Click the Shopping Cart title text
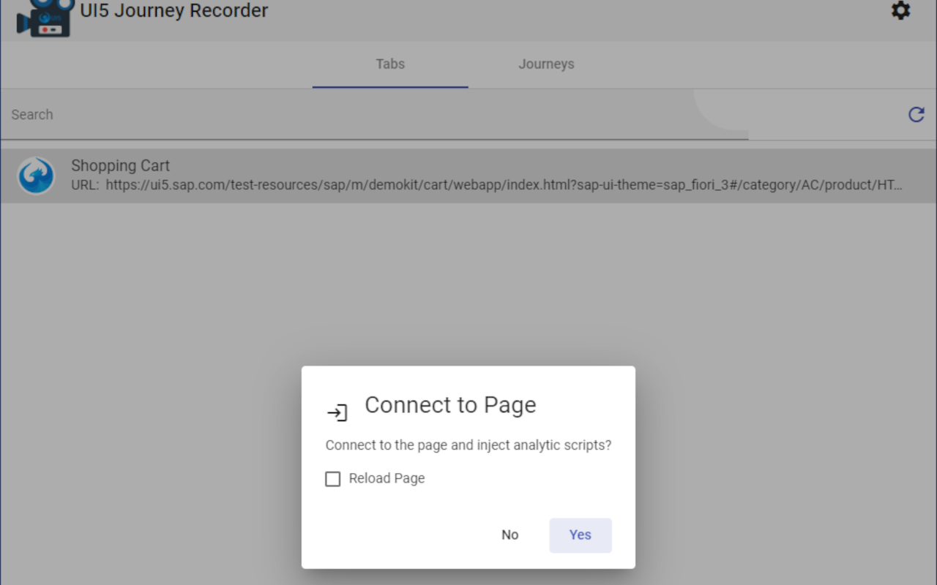This screenshot has height=585, width=937. click(120, 165)
